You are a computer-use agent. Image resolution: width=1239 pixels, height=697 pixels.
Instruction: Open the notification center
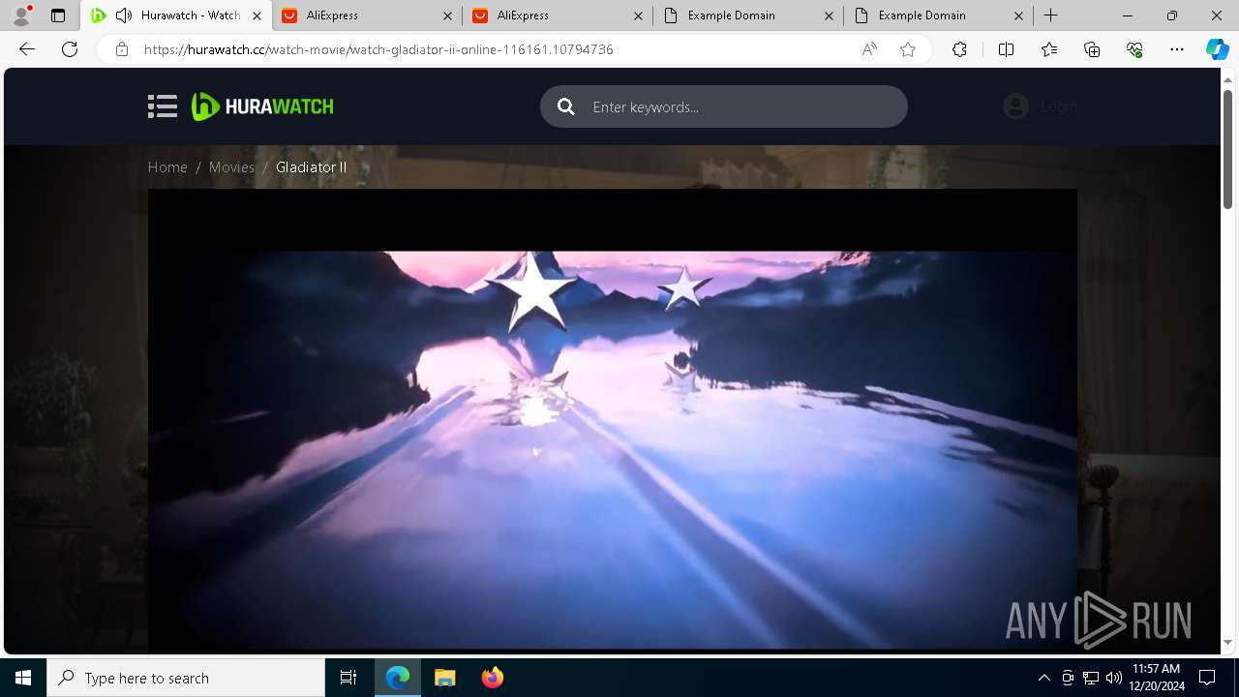(1207, 678)
